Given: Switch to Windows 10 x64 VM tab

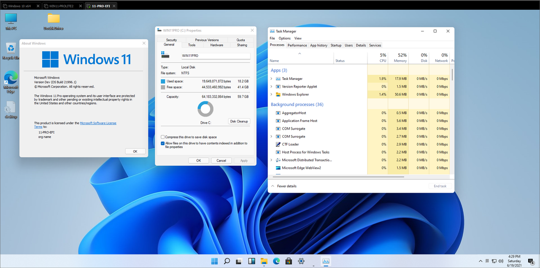Looking at the screenshot, I should pyautogui.click(x=20, y=6).
